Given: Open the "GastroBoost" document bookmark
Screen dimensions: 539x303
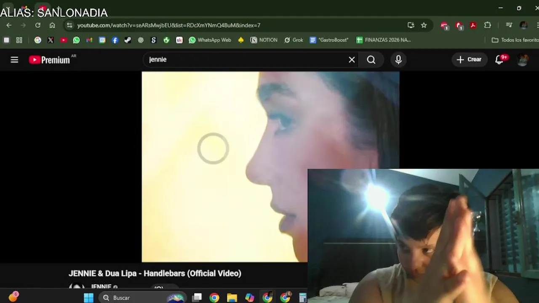Looking at the screenshot, I should (329, 40).
